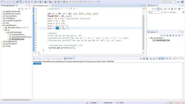Select the FlowChartDemo project
This screenshot has height=104, width=185.
point(11,16)
